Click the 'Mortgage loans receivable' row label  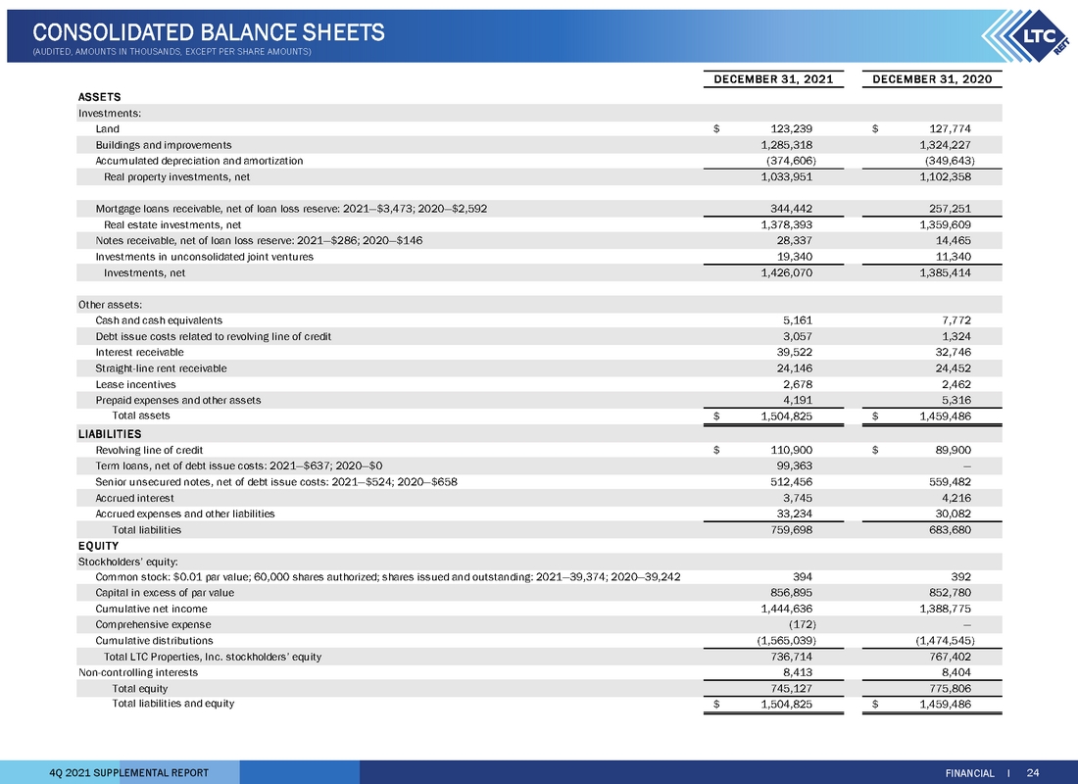[291, 209]
